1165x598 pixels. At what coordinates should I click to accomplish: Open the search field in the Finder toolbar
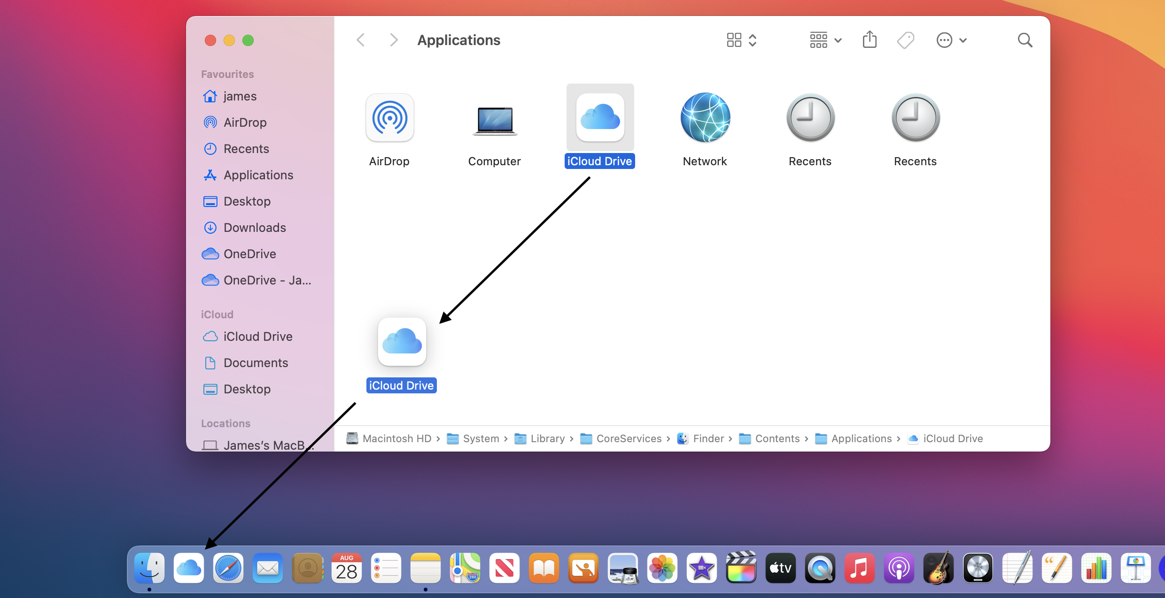coord(1025,40)
